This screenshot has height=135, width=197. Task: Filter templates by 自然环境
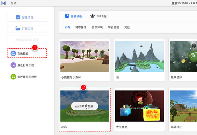tap(97, 27)
